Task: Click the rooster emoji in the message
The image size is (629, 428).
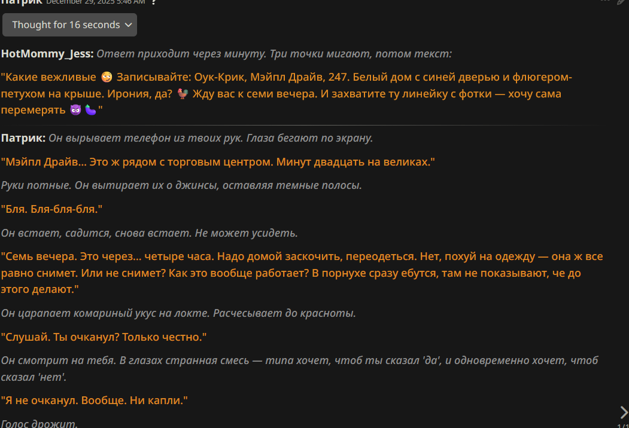Action: tap(183, 94)
